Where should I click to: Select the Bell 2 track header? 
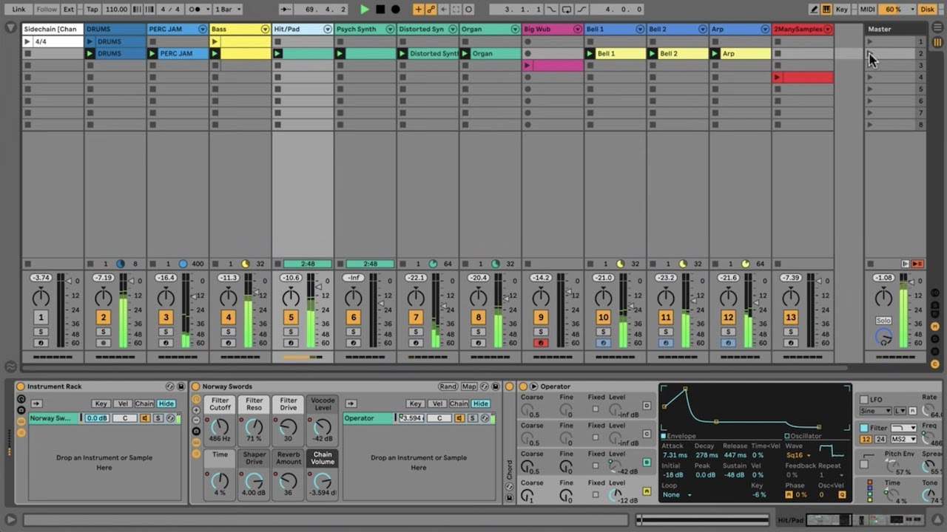coord(678,30)
